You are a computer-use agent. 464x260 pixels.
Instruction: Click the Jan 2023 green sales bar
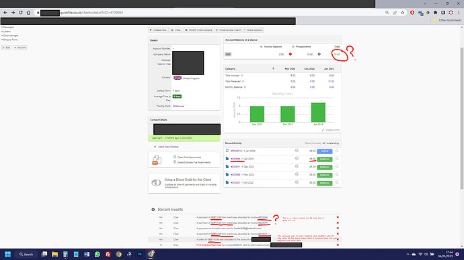[x=318, y=113]
